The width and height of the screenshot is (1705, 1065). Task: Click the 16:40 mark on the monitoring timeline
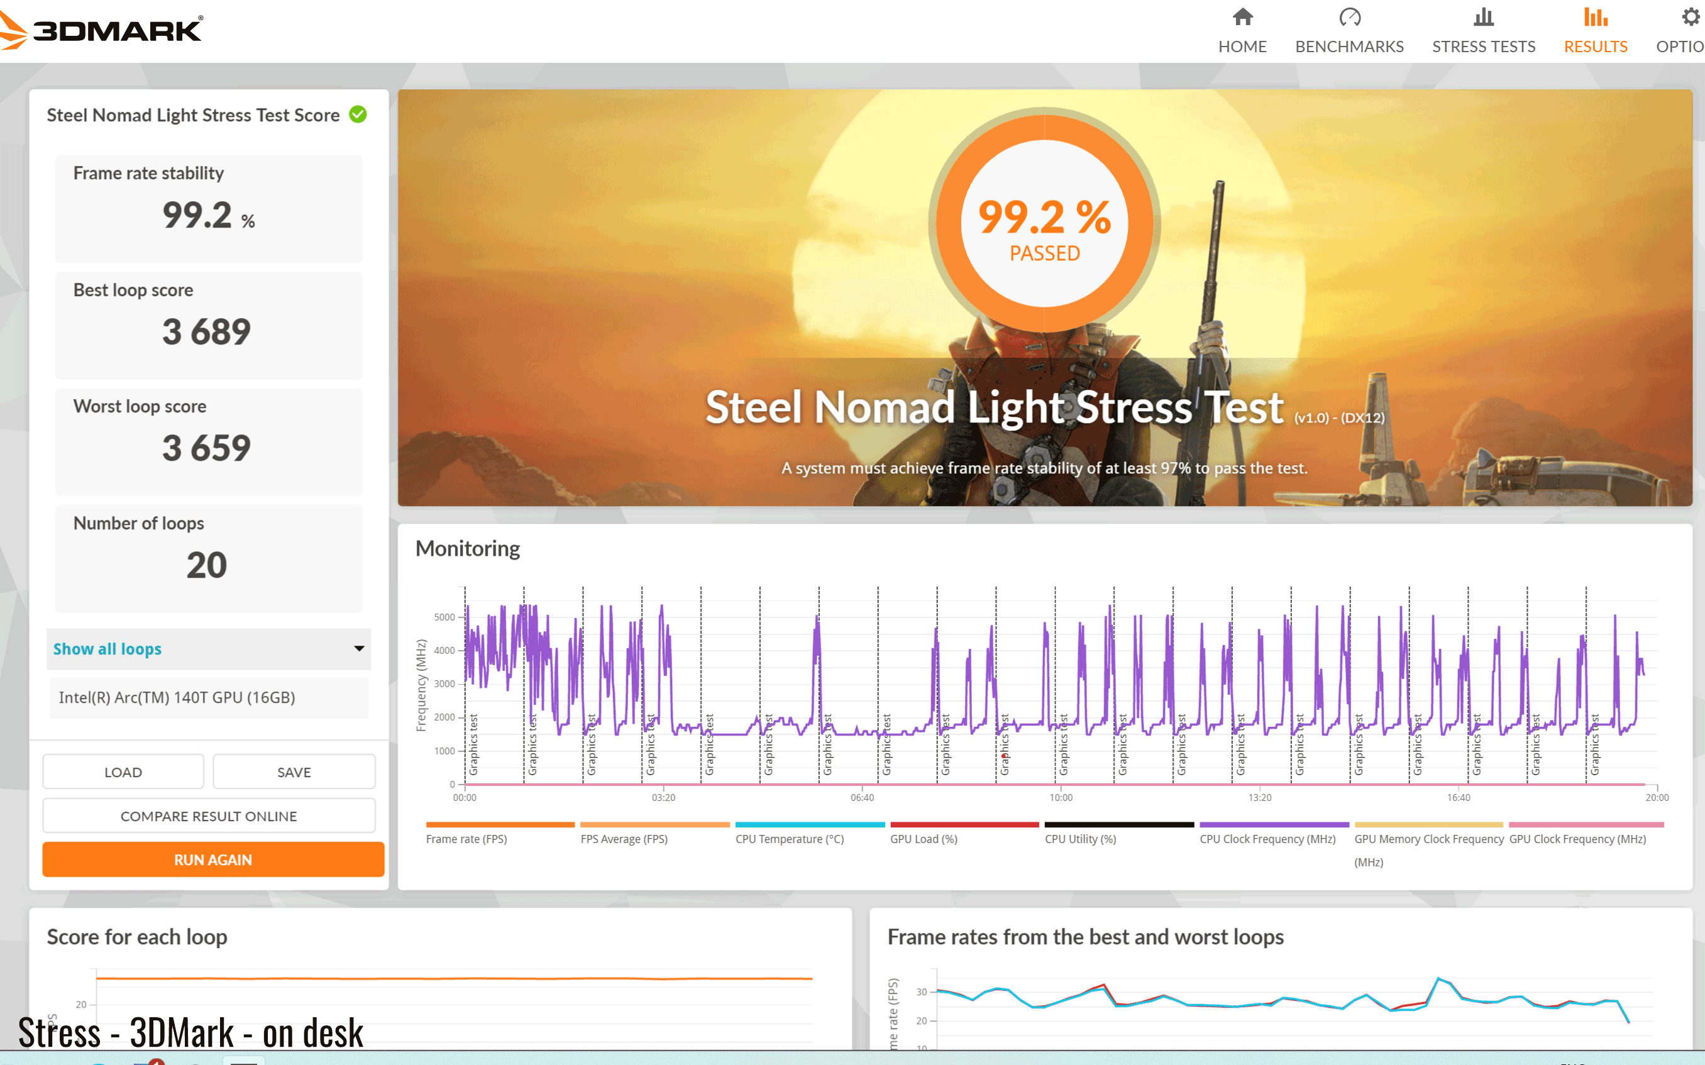pyautogui.click(x=1459, y=797)
